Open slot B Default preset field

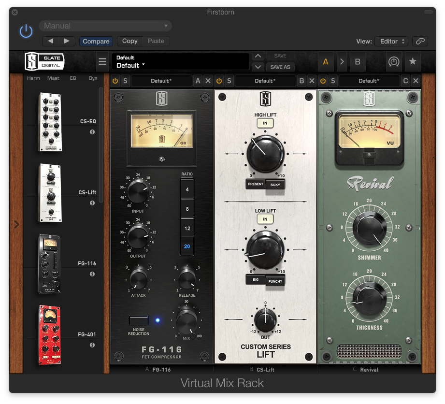coord(265,81)
